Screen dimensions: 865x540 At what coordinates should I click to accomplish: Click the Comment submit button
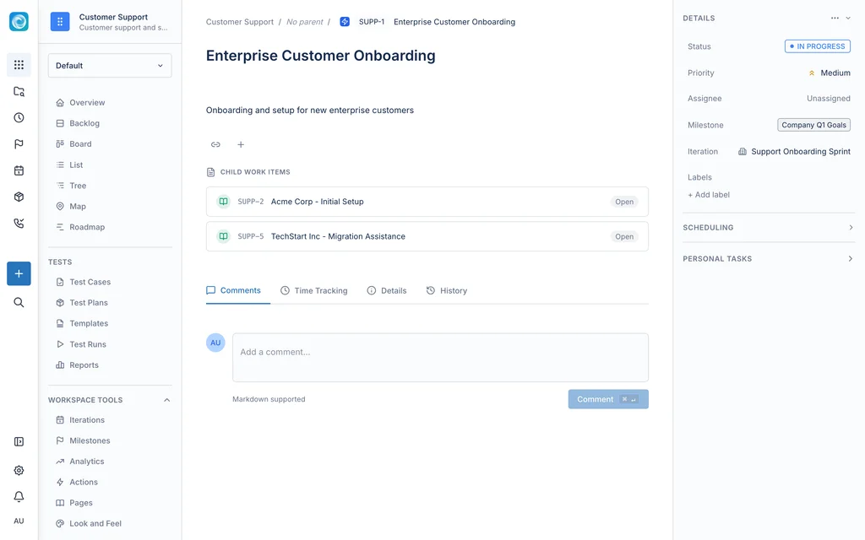click(x=608, y=399)
